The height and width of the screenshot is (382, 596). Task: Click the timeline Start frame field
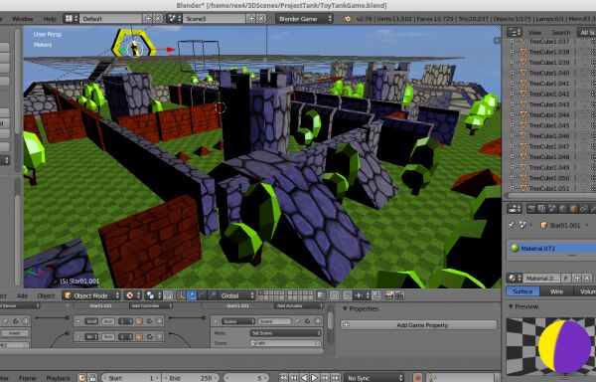click(x=131, y=378)
